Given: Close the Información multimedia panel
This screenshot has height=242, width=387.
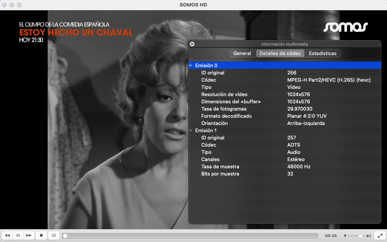Looking at the screenshot, I should tap(192, 44).
